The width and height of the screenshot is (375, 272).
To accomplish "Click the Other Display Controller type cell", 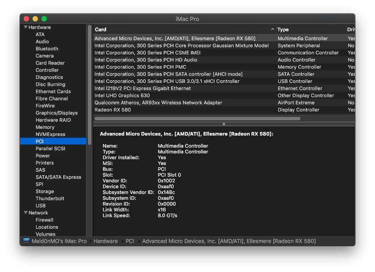I will pos(305,96).
